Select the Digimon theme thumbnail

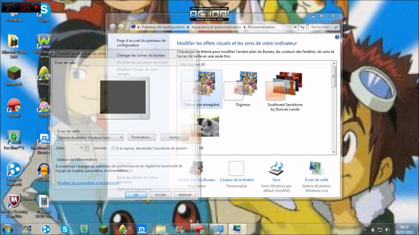(x=243, y=88)
